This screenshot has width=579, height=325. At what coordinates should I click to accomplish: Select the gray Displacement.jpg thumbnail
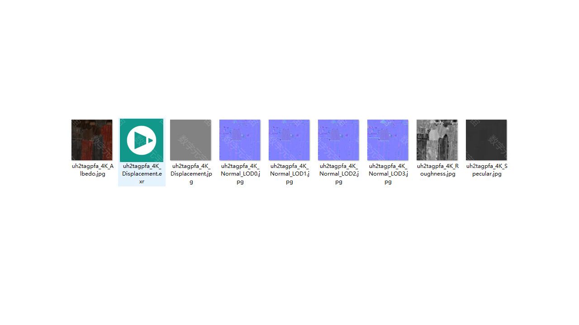click(190, 140)
